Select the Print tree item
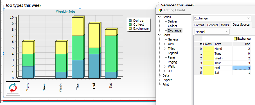 pos(166,84)
